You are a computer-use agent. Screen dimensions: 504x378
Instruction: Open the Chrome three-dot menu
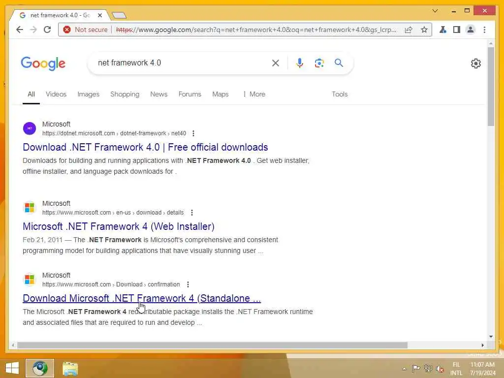[484, 30]
